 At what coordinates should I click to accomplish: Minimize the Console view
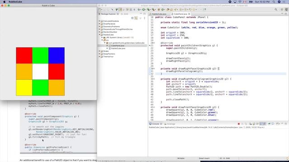pyautogui.click(x=282, y=124)
